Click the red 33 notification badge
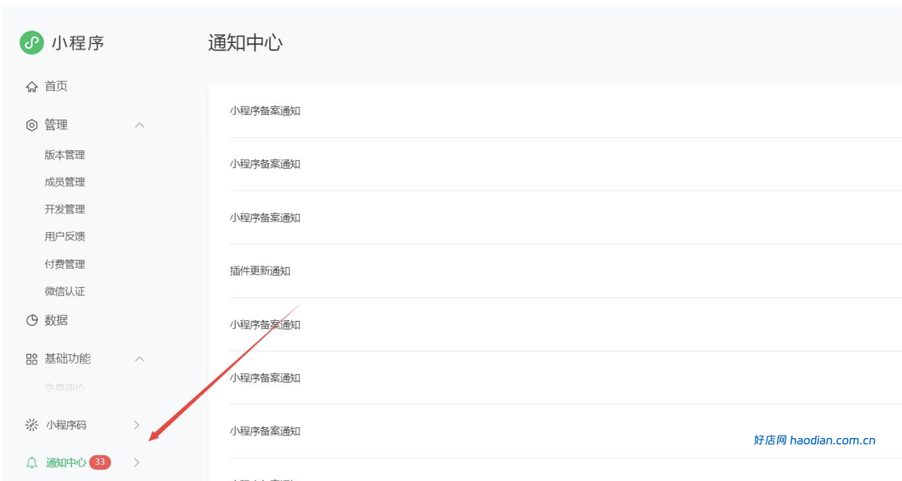The height and width of the screenshot is (481, 902). point(100,462)
